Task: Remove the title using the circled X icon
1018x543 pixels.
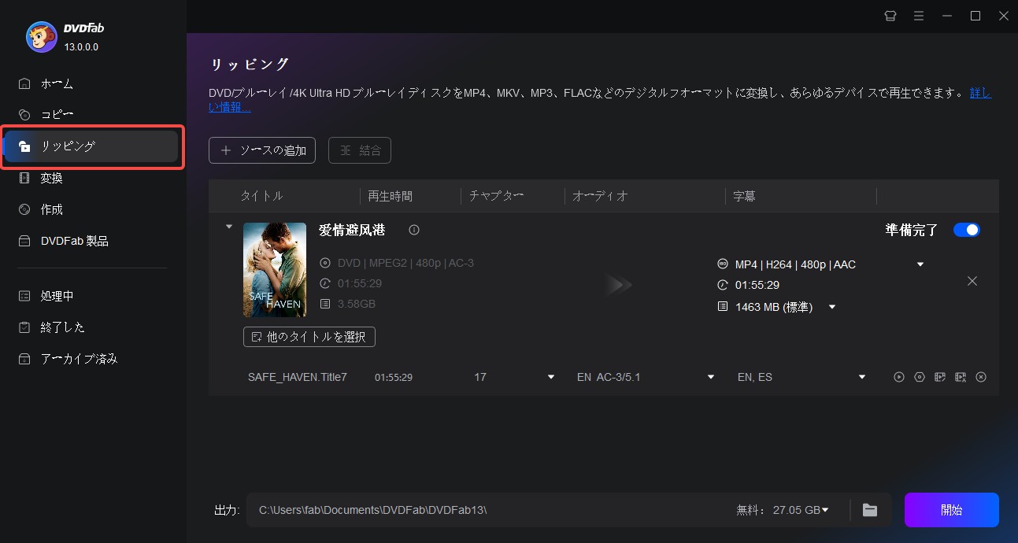Action: point(980,377)
